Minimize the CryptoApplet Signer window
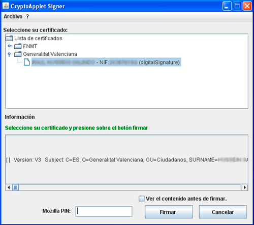 [x=227, y=6]
